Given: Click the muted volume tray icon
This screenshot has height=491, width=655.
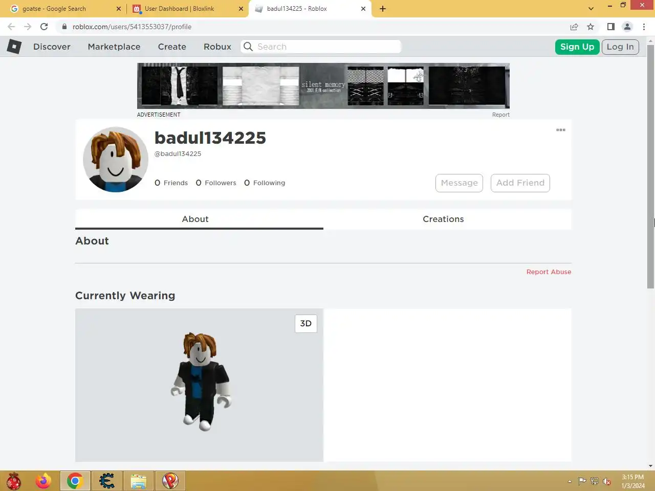Looking at the screenshot, I should pos(607,481).
